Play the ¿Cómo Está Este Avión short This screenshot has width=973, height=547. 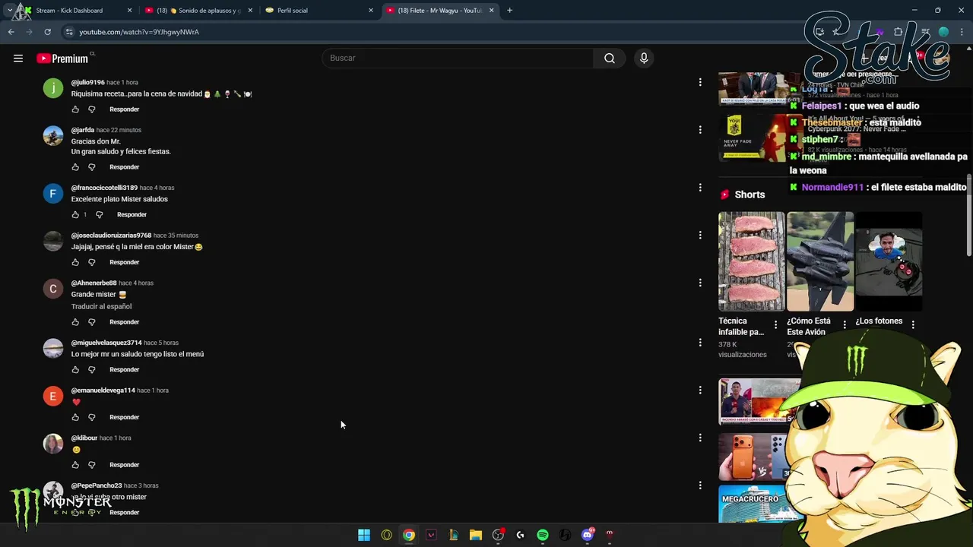(x=820, y=261)
